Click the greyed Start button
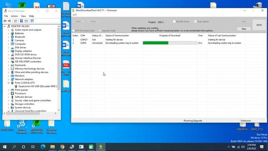The height and width of the screenshot is (151, 268). [78, 21]
